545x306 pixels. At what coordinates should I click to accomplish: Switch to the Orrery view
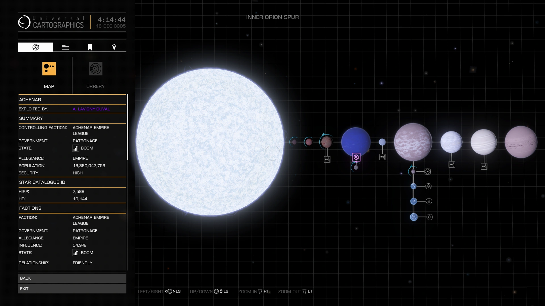click(95, 69)
